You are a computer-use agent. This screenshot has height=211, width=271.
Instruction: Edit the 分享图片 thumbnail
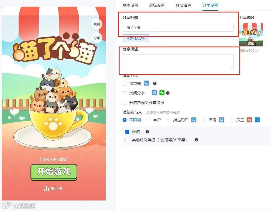click(x=251, y=35)
